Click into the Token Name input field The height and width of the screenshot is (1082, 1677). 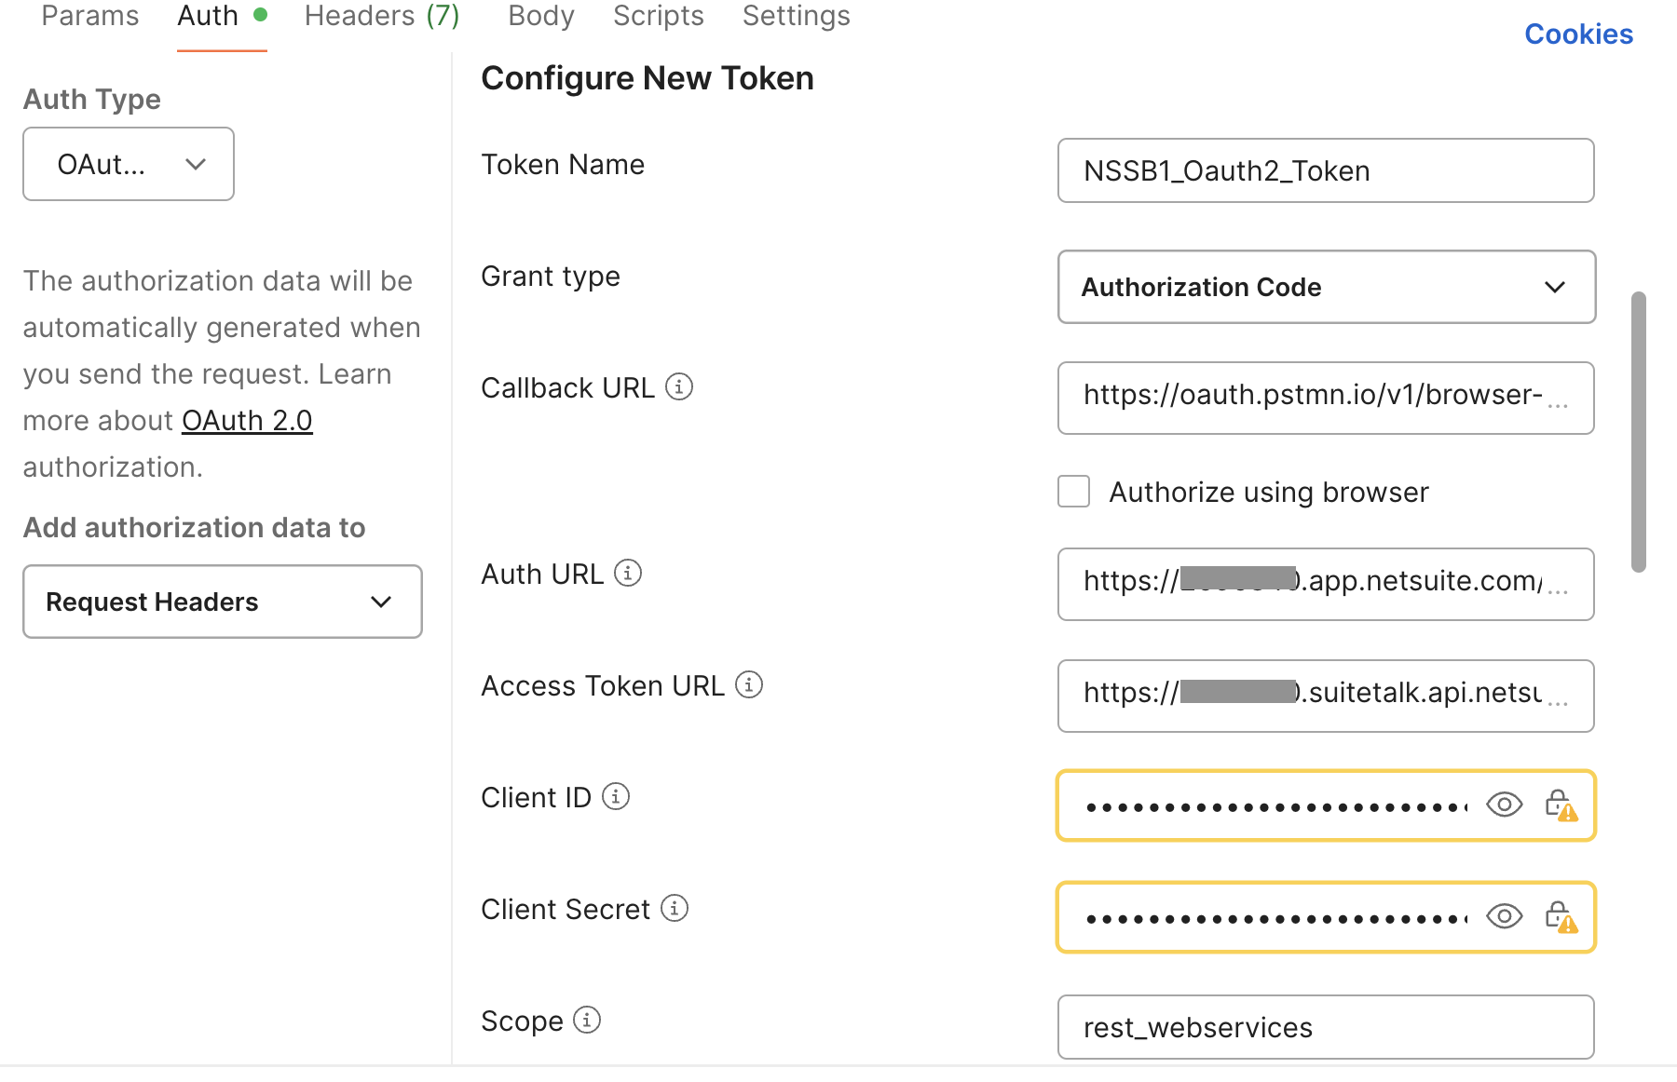1325,170
